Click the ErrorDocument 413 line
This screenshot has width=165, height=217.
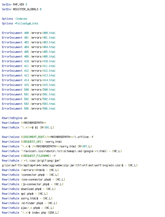pos(29,75)
